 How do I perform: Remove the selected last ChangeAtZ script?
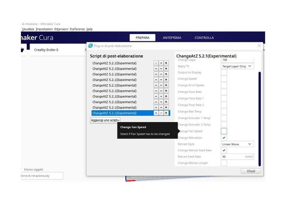pos(166,113)
